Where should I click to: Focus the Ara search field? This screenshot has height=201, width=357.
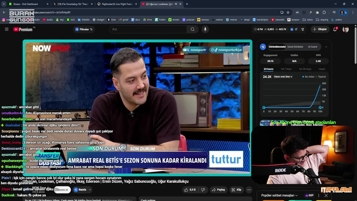click(148, 29)
